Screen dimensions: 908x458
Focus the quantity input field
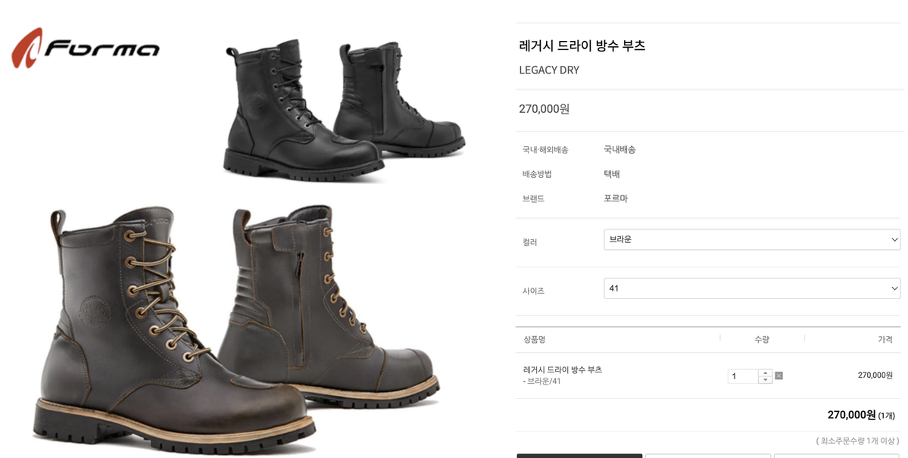[743, 376]
